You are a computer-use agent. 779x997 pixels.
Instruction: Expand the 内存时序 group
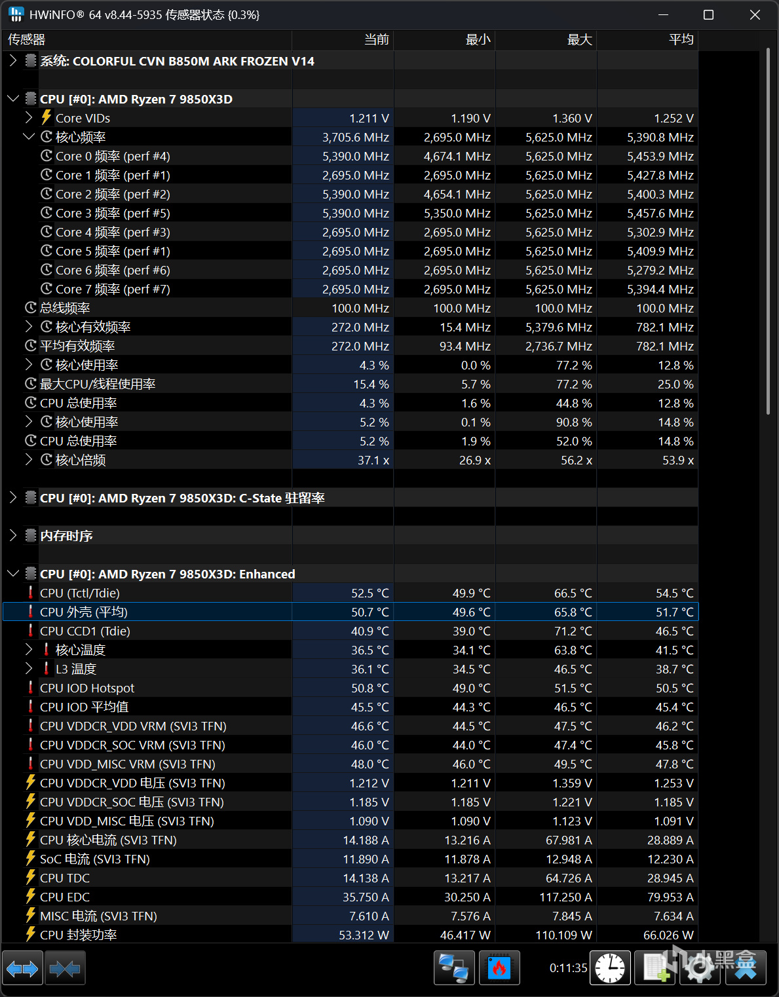(x=13, y=536)
